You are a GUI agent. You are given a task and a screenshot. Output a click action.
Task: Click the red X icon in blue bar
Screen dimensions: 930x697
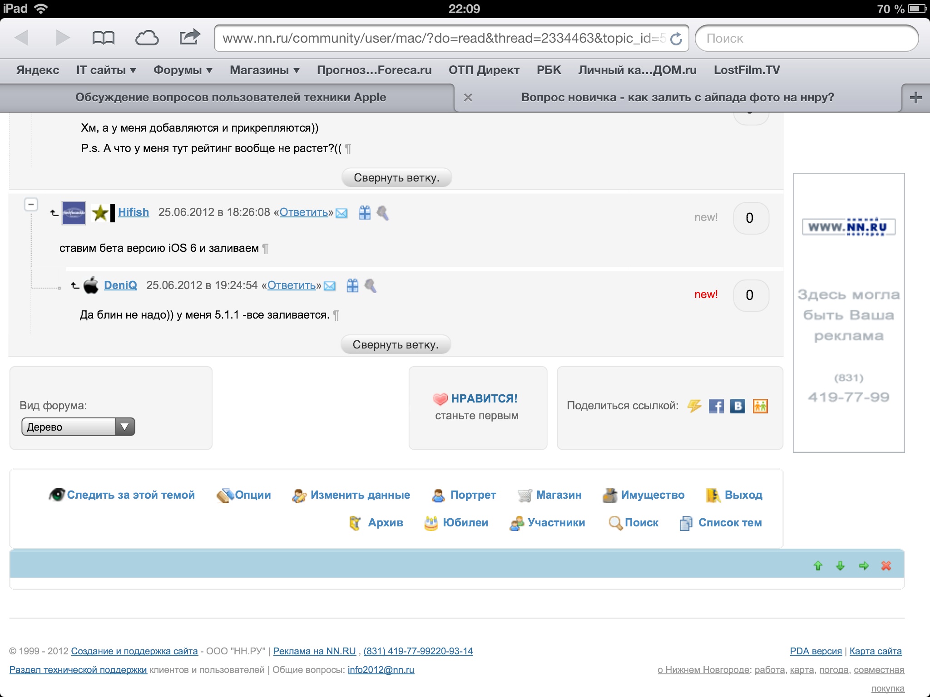pyautogui.click(x=886, y=566)
